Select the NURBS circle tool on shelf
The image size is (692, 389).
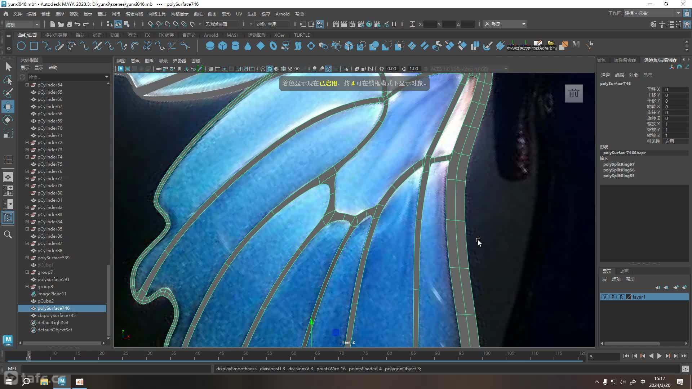pos(21,46)
